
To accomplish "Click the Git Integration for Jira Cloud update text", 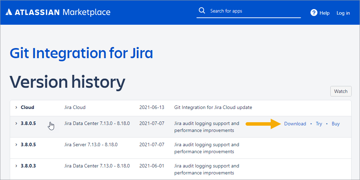I will [x=213, y=108].
